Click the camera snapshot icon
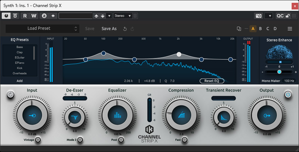The image size is (299, 152). click(258, 16)
